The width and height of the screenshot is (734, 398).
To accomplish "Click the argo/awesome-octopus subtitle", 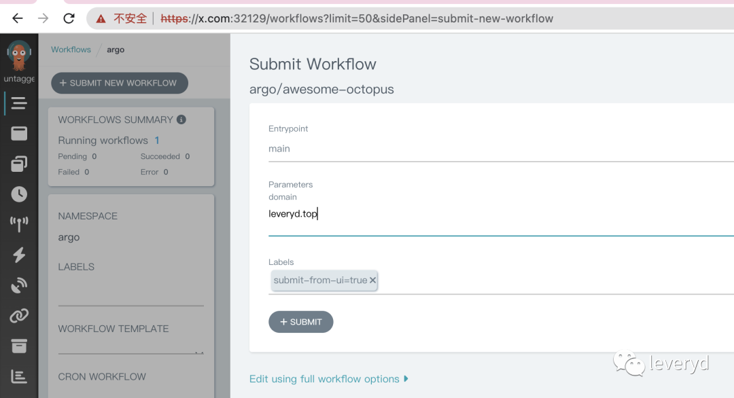I will tap(321, 90).
